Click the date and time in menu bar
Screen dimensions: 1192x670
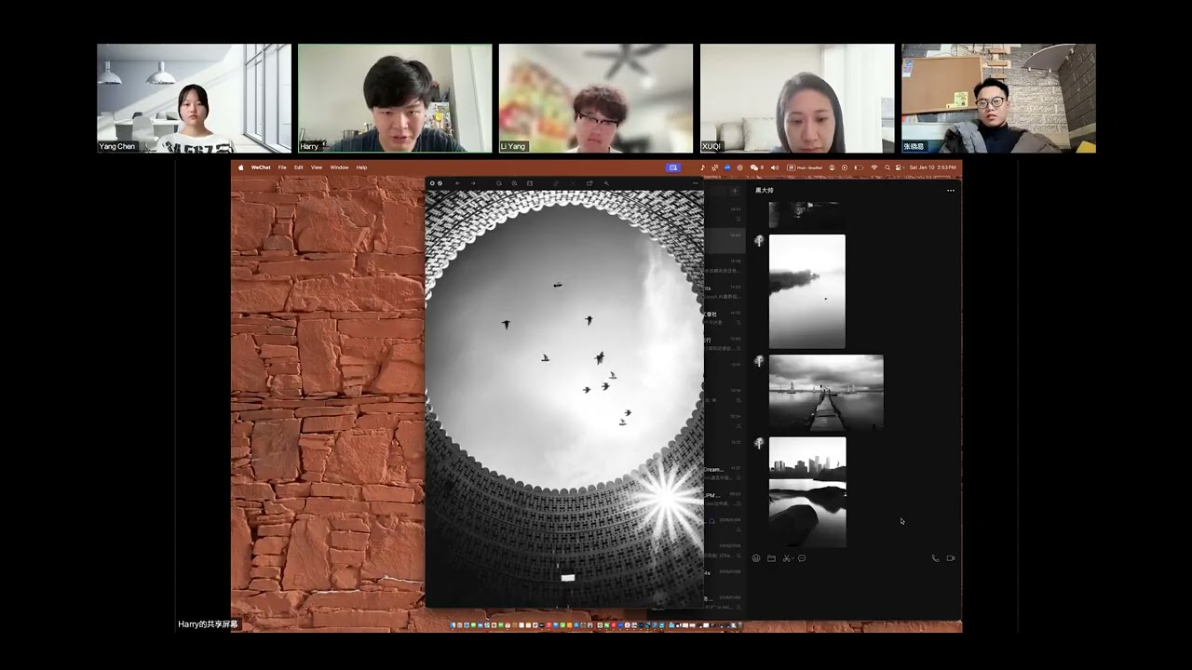(x=932, y=167)
